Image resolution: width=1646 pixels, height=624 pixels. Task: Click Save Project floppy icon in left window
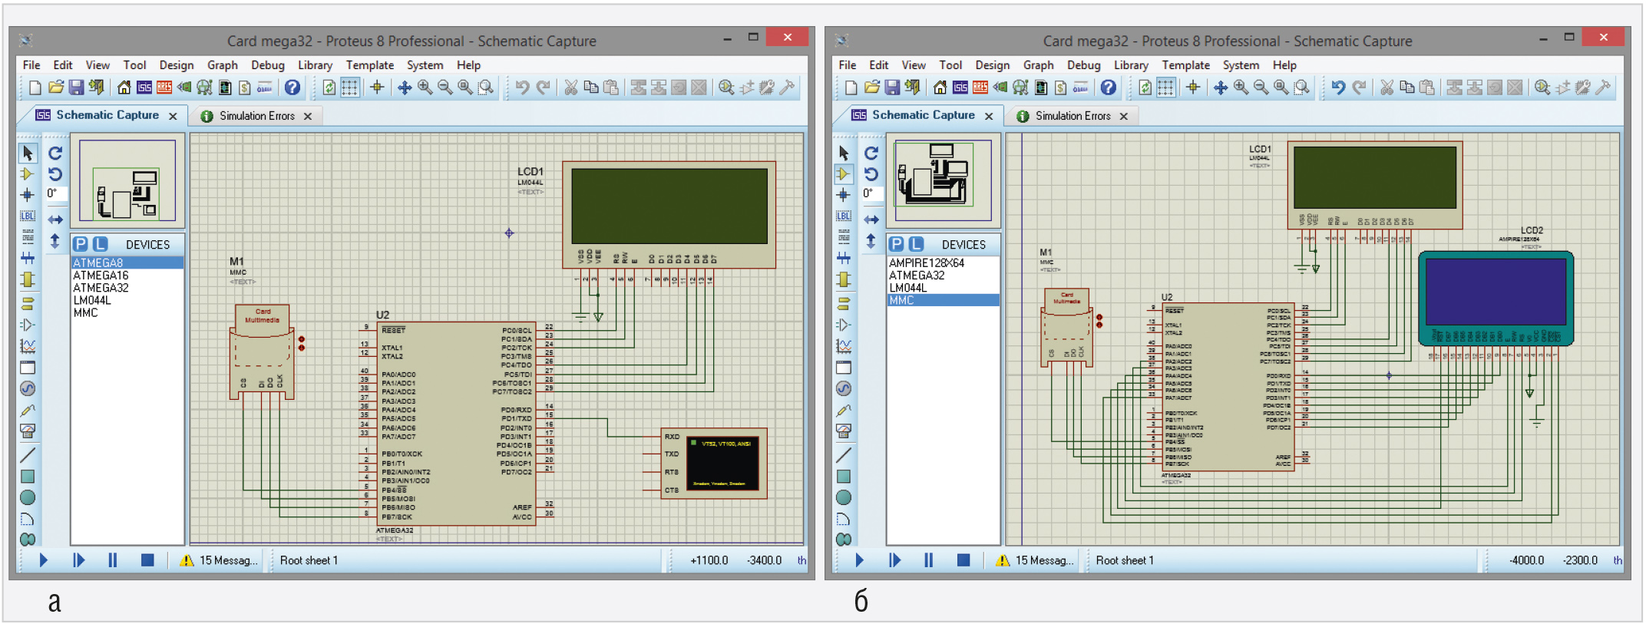[x=76, y=87]
